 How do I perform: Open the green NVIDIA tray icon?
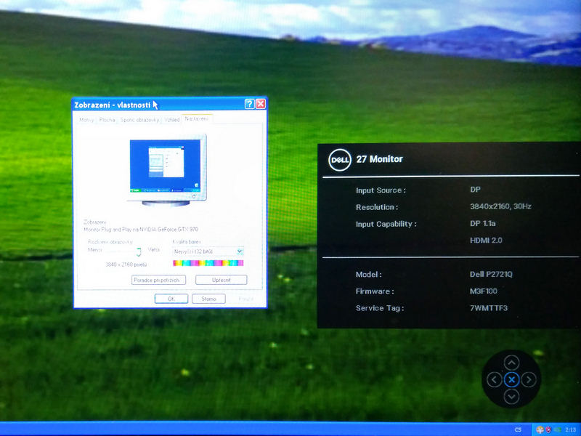point(558,429)
